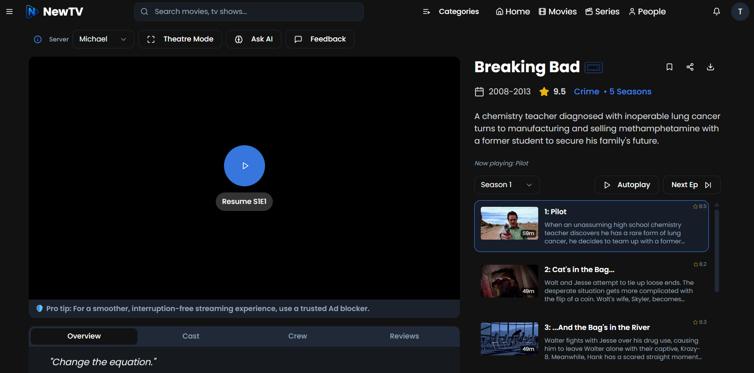Viewport: 754px width, 373px height.
Task: Open the hamburger menu
Action: click(x=9, y=11)
